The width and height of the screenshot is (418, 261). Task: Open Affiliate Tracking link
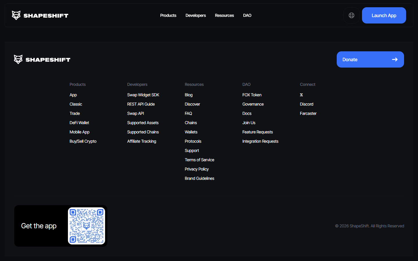(142, 141)
